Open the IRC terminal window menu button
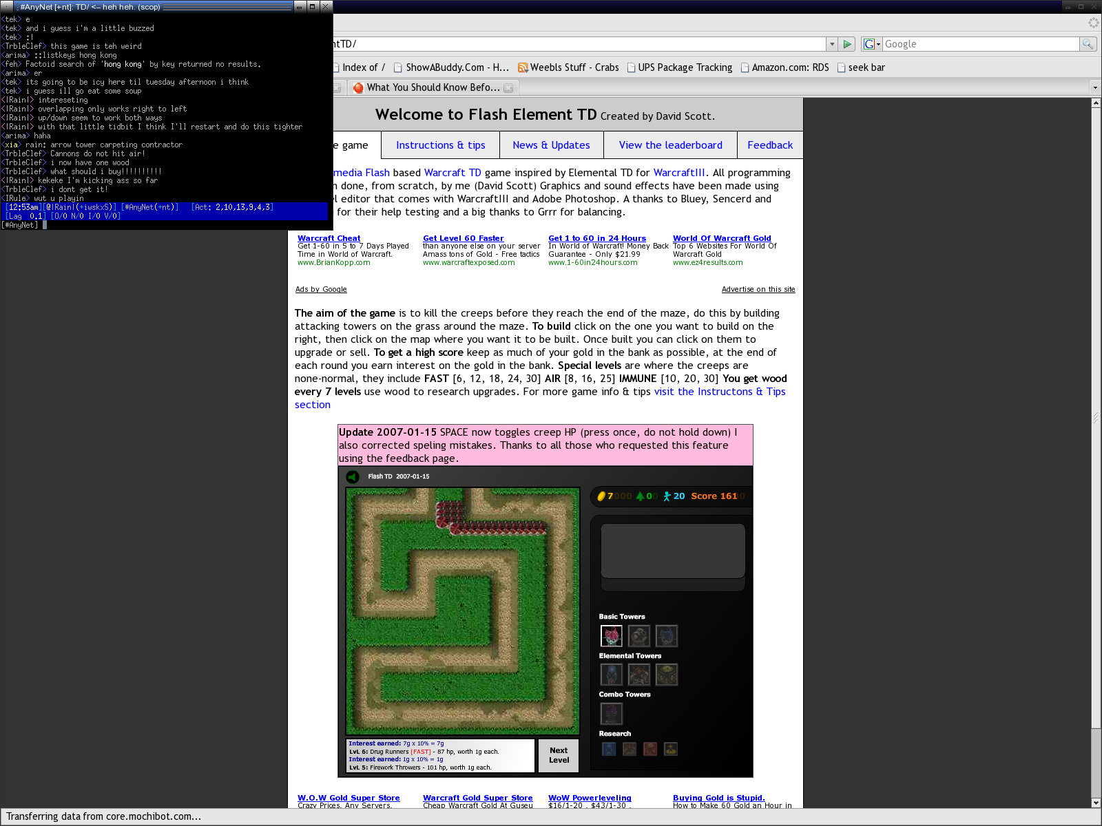Image resolution: width=1102 pixels, height=826 pixels. (7, 7)
